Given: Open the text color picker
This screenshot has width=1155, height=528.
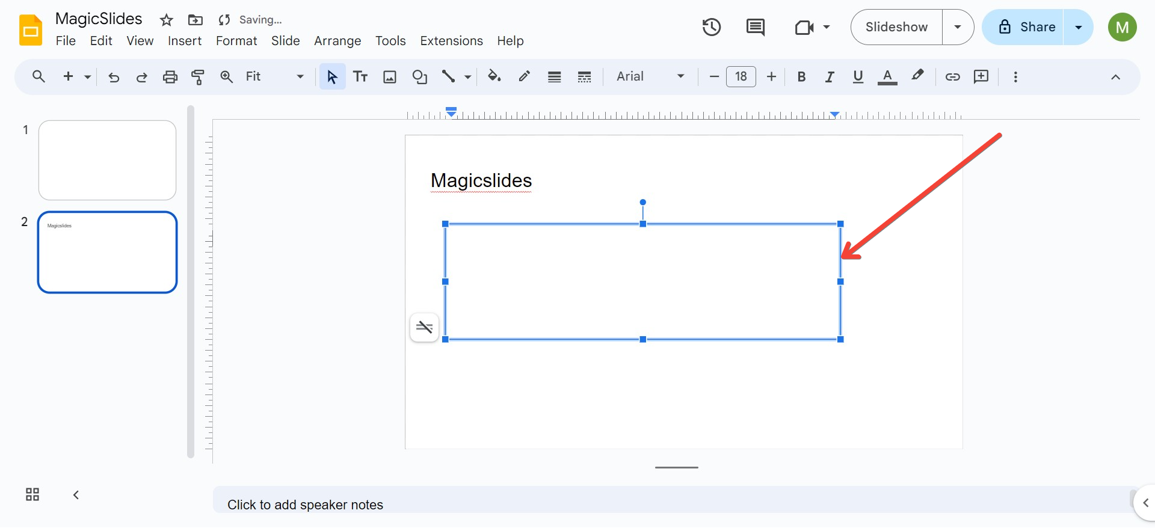Looking at the screenshot, I should click(887, 77).
